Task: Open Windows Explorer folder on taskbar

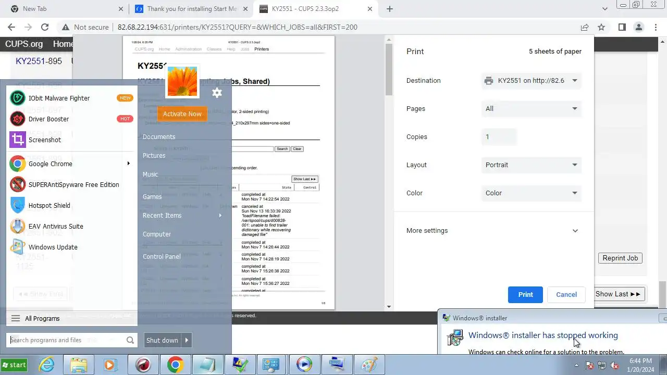Action: point(79,365)
